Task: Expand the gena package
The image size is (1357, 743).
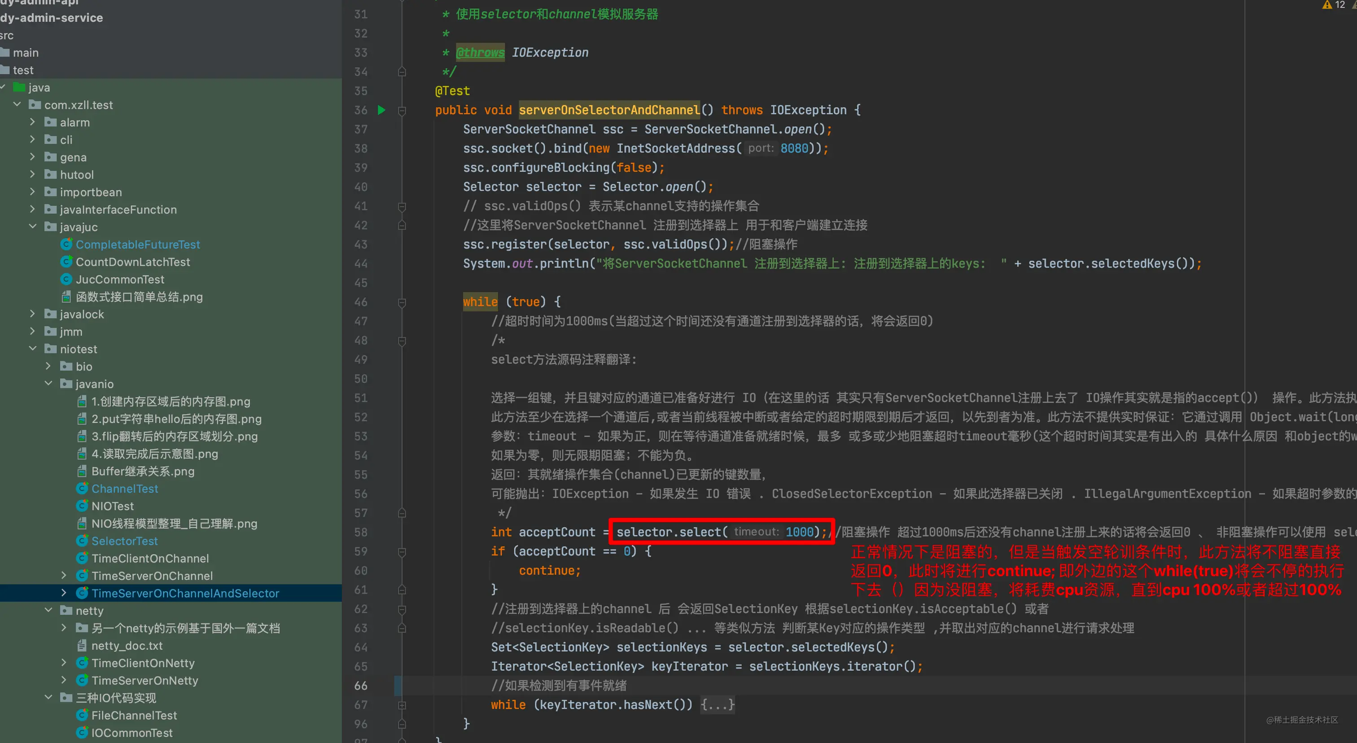Action: coord(33,157)
